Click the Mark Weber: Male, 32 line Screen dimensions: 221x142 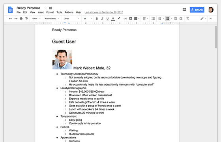[x=92, y=68]
